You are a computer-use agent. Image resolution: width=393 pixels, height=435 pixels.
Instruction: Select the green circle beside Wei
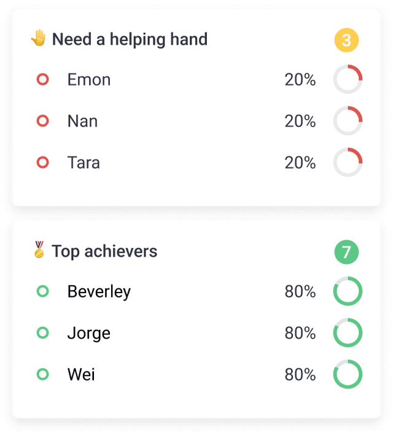(x=42, y=374)
